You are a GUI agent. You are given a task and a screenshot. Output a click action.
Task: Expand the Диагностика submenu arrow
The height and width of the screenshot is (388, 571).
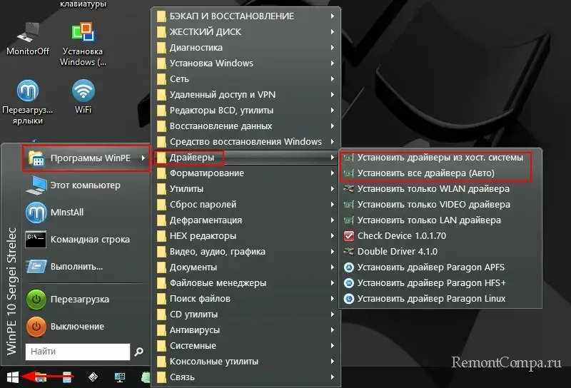tap(333, 47)
